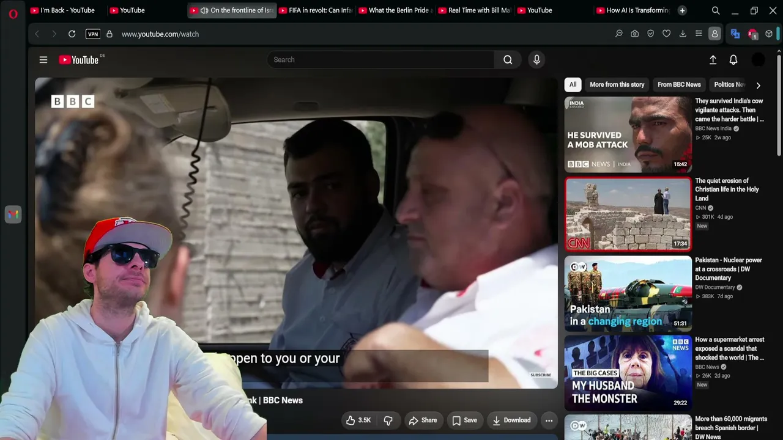Image resolution: width=783 pixels, height=440 pixels.
Task: Share this video
Action: click(x=423, y=420)
